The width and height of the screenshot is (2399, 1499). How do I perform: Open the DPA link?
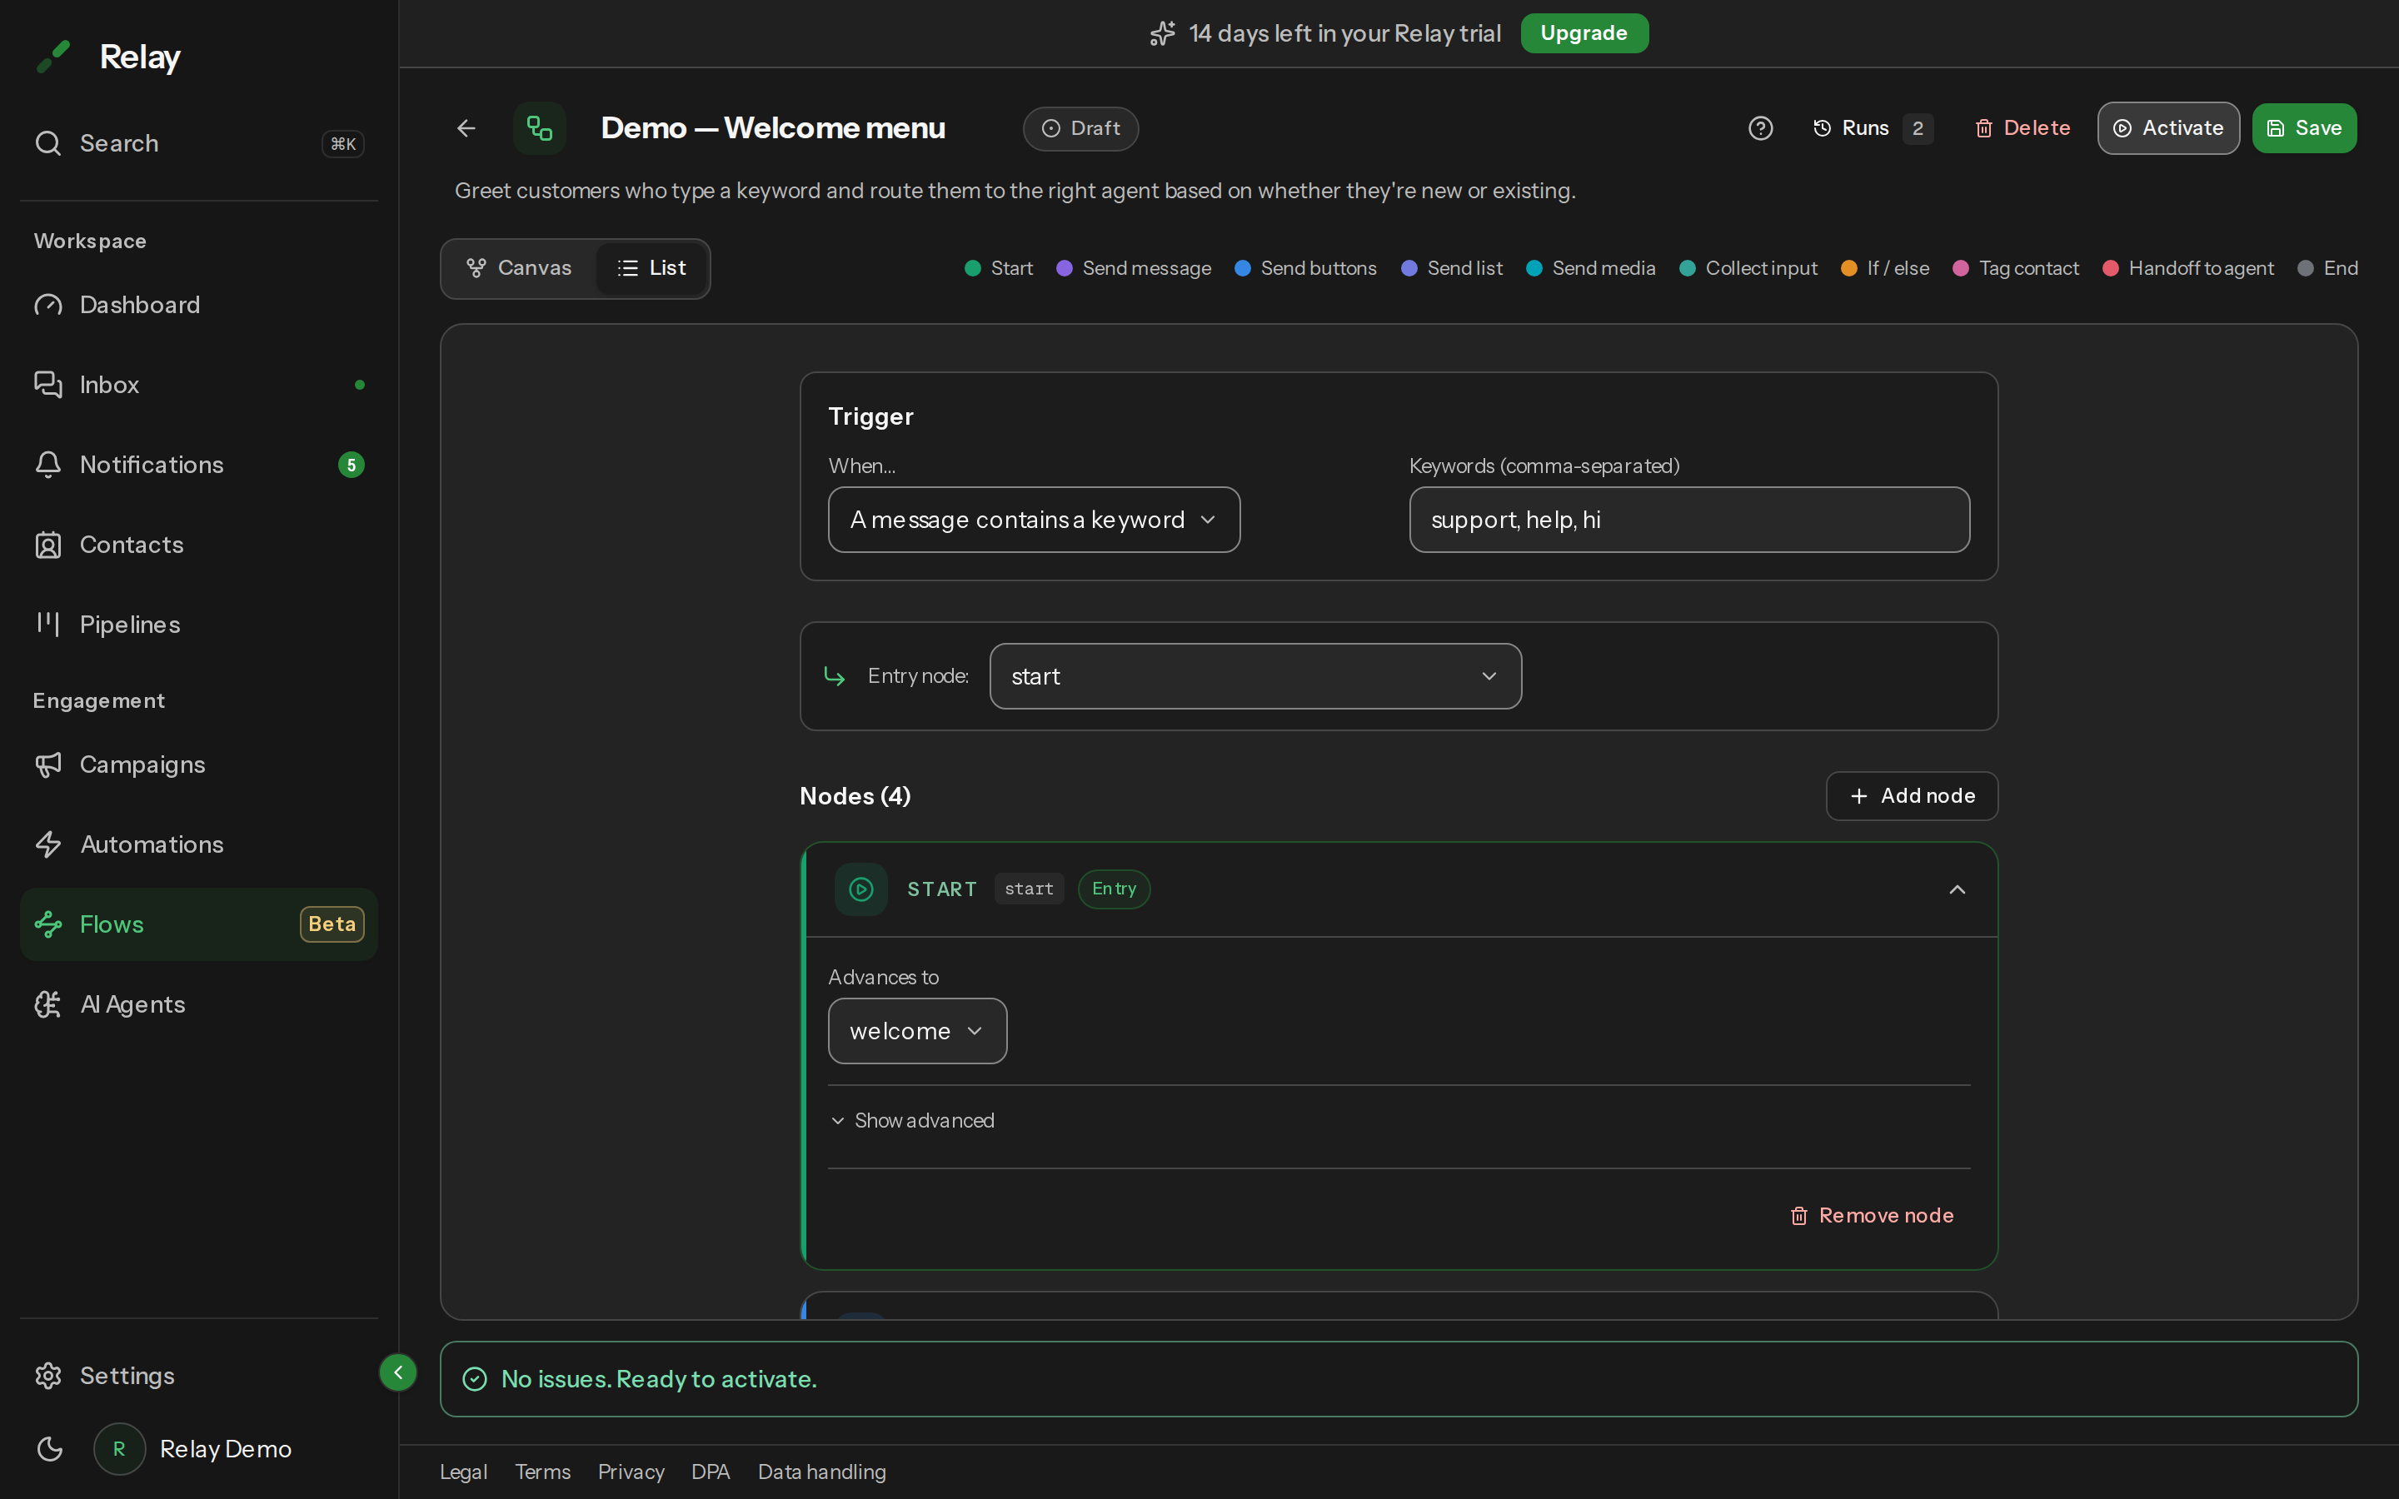point(711,1472)
